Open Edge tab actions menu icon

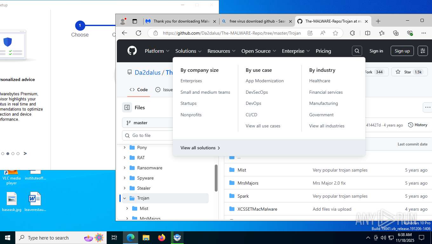135,21
